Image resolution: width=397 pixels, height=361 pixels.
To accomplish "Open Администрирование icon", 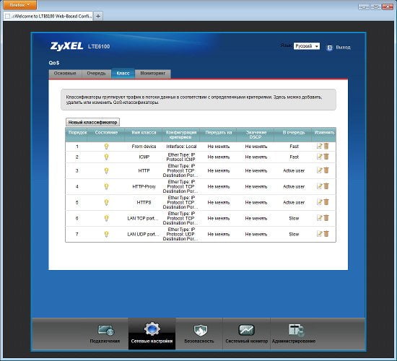I will (x=296, y=330).
